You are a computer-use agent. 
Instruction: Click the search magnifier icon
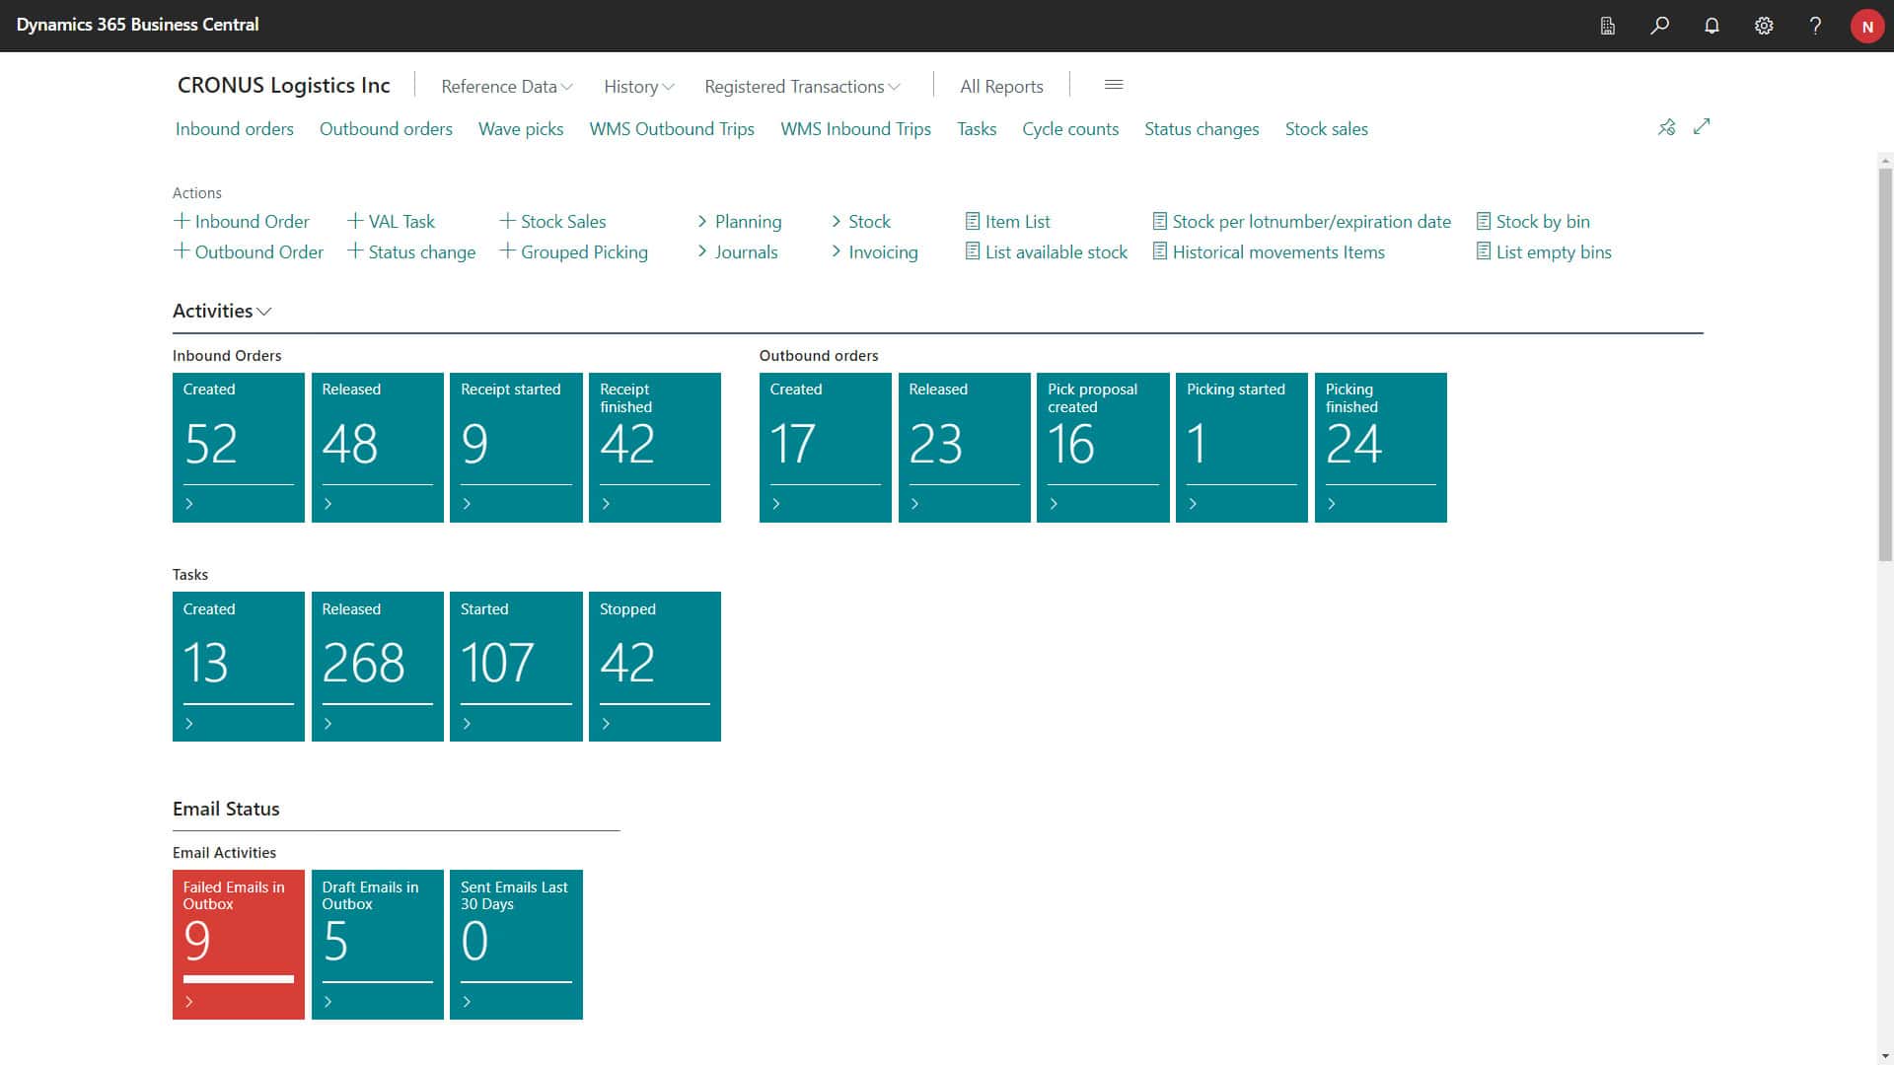tap(1659, 26)
